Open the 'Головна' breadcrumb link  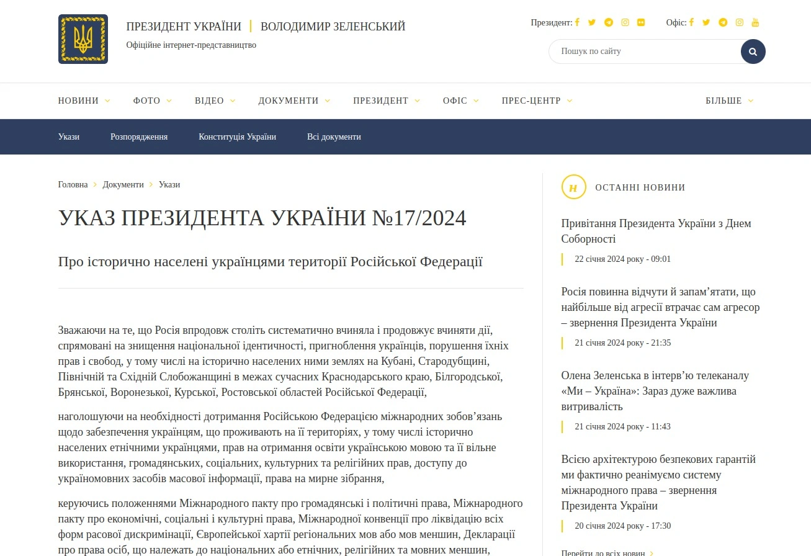pyautogui.click(x=73, y=184)
